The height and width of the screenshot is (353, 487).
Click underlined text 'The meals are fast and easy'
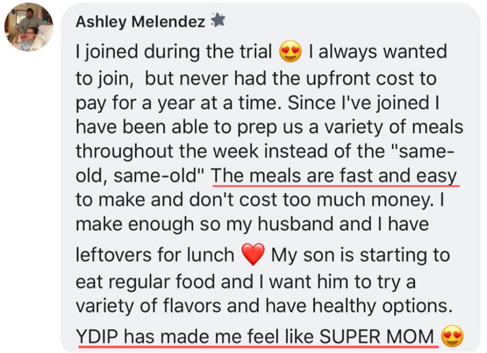point(335,176)
